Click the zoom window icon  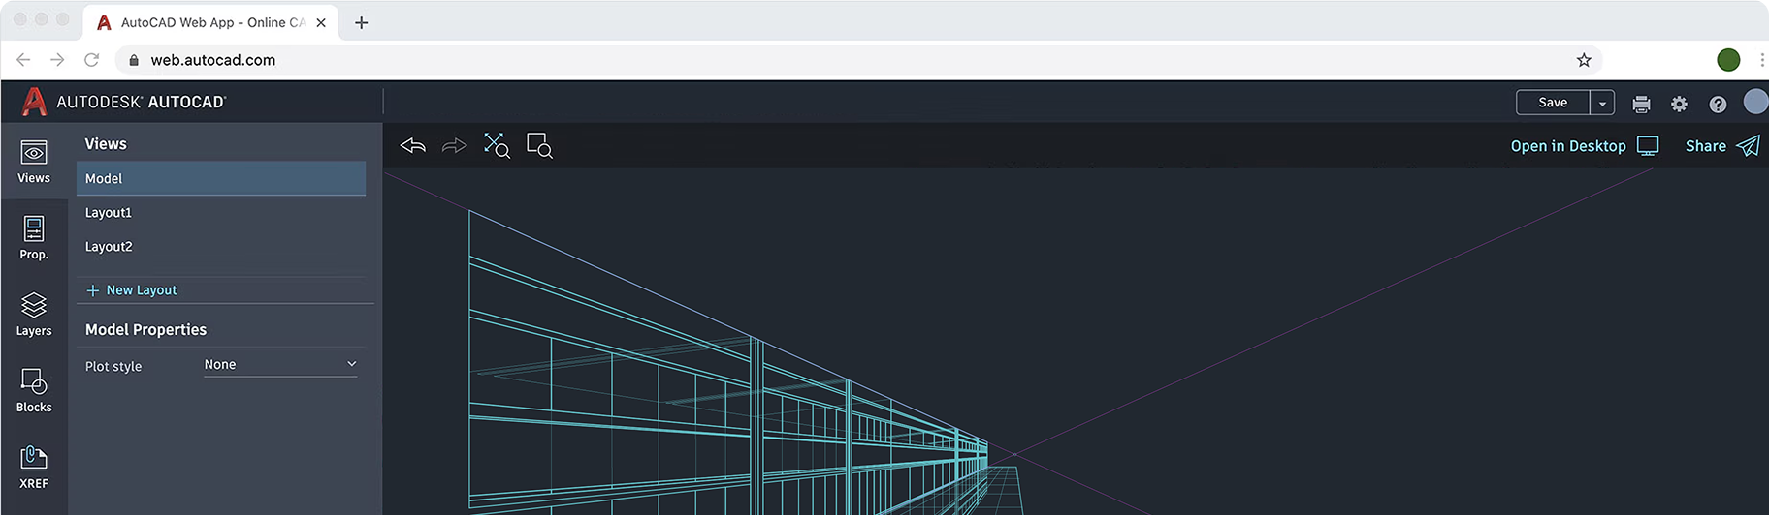tap(539, 146)
